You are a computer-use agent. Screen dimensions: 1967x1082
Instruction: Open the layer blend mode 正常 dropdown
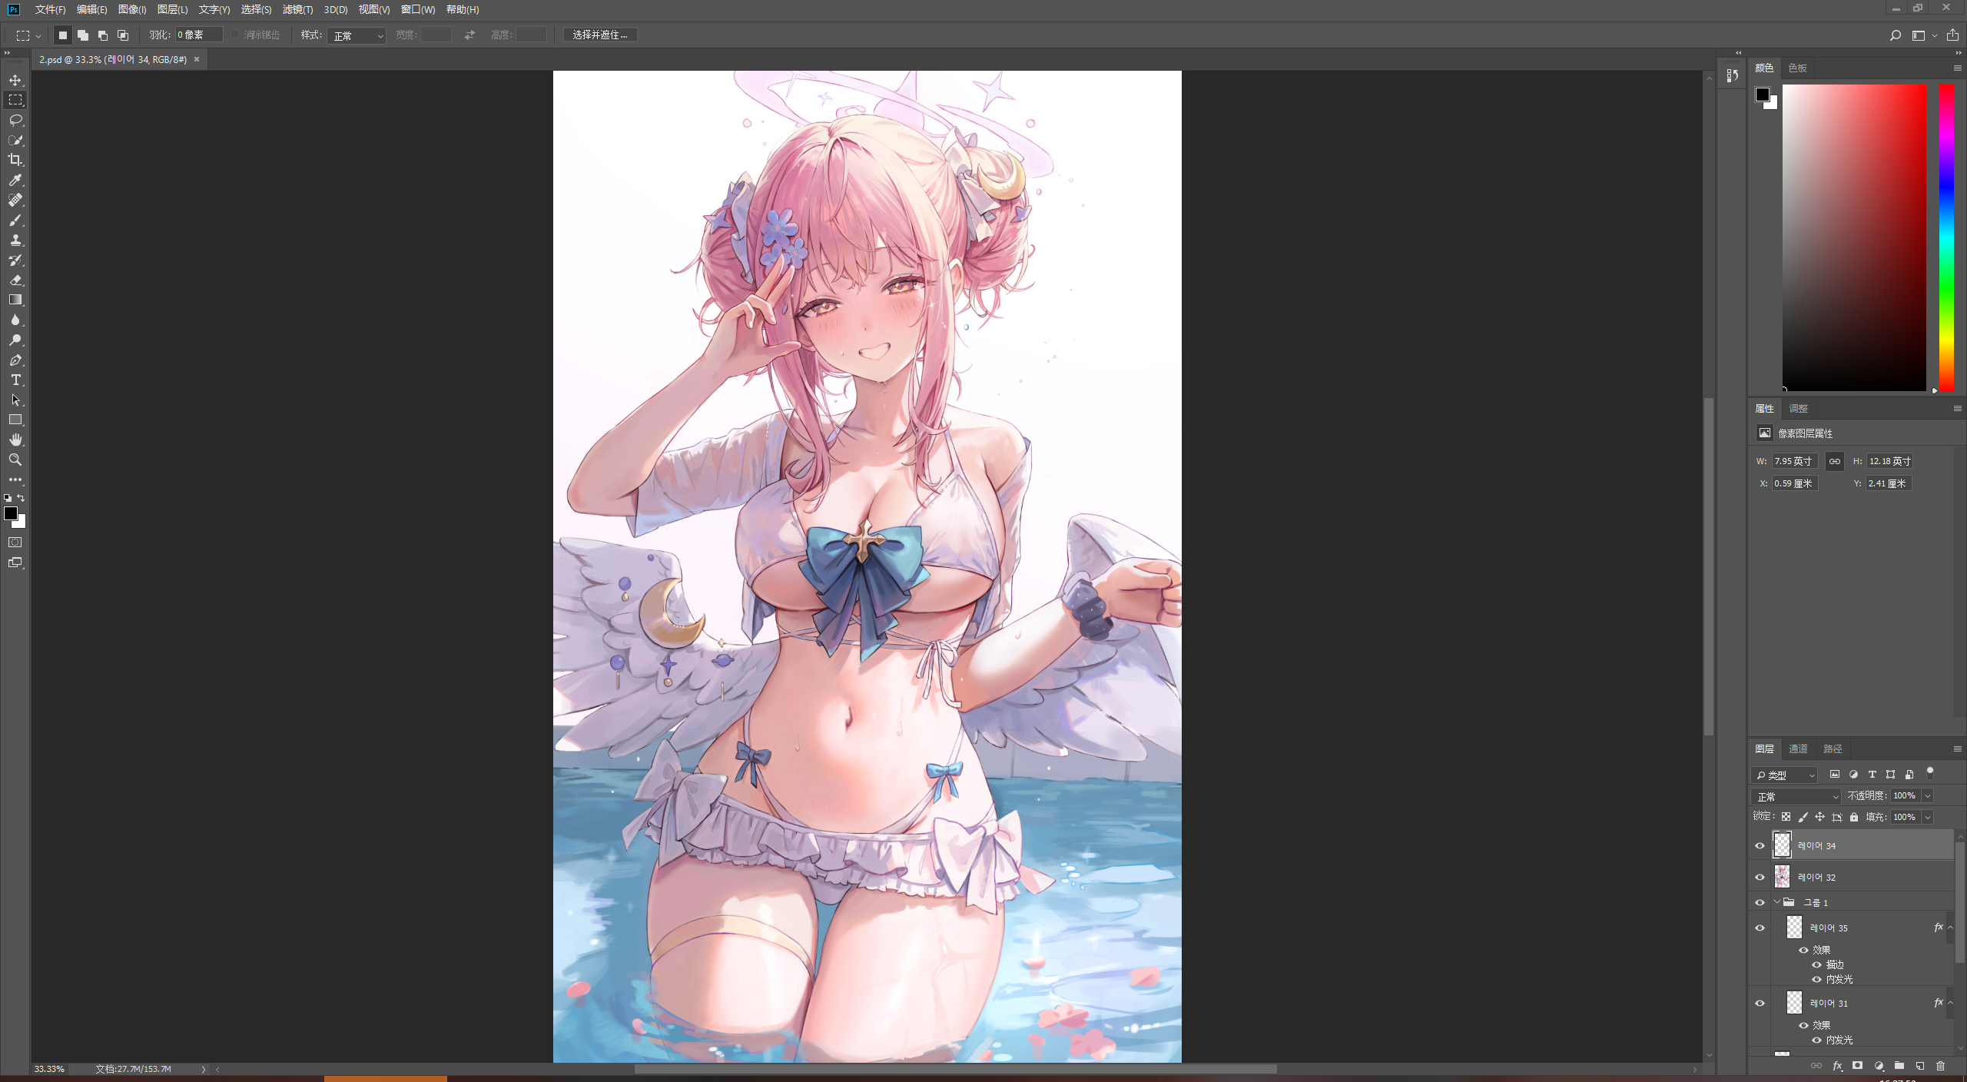click(1796, 796)
